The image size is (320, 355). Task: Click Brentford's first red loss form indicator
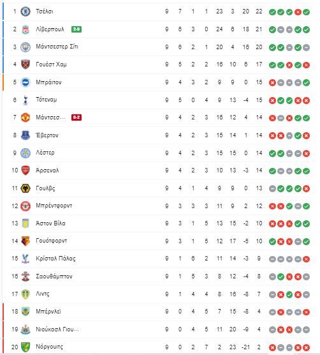[x=272, y=206]
